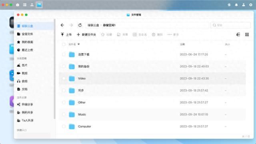Click the date column header
Viewport: 256px width, 144px height.
[182, 44]
